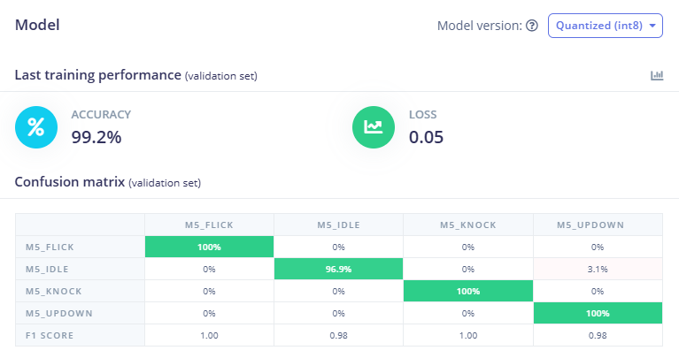679x358 pixels.
Task: Click the M5_FLICK column header
Action: pyautogui.click(x=209, y=225)
